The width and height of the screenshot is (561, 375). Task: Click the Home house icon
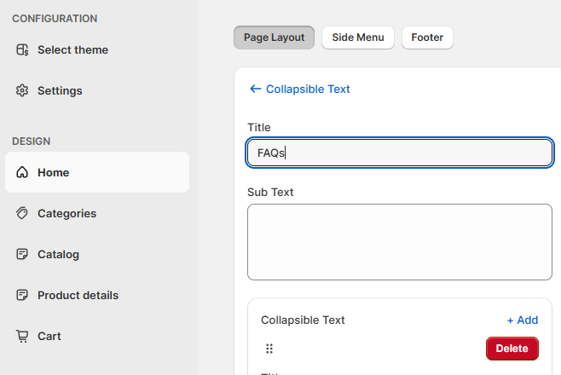tap(22, 172)
